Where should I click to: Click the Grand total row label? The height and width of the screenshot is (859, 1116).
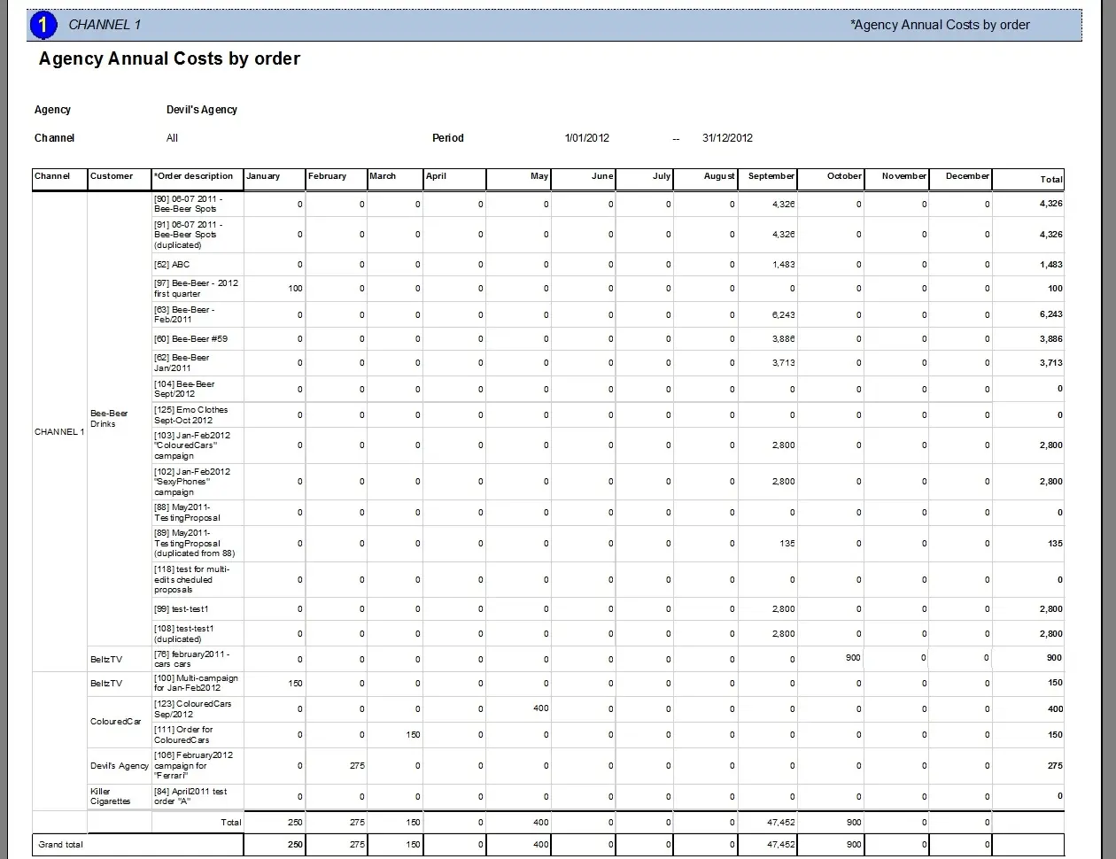[x=60, y=845]
